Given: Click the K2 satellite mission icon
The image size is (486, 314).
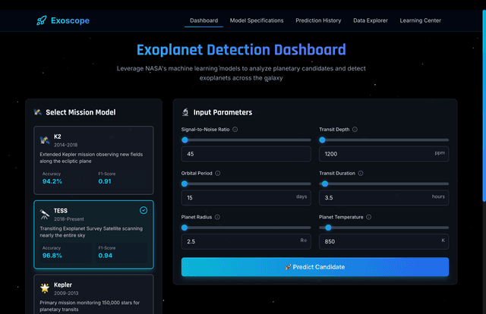Looking at the screenshot, I should [45, 140].
